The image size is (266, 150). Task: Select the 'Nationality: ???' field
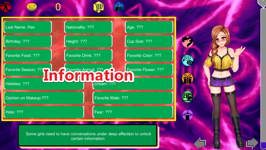[x=88, y=27]
